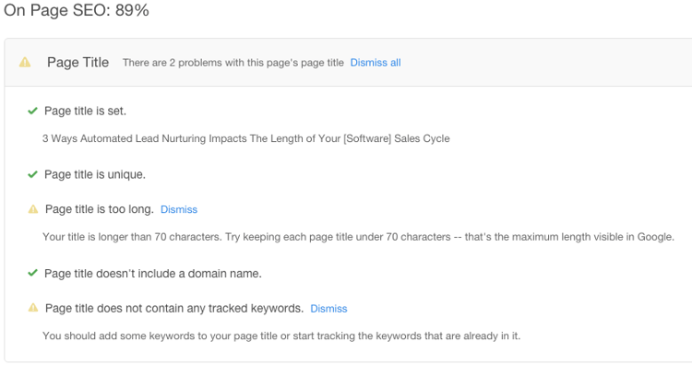Click the 'Page title is unique.' text

[95, 174]
